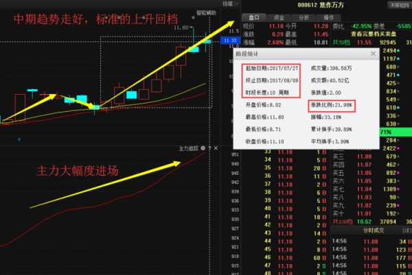The image size is (412, 275).
Task: Click the 买六 bid row at 11.05
Action: pyautogui.click(x=366, y=181)
